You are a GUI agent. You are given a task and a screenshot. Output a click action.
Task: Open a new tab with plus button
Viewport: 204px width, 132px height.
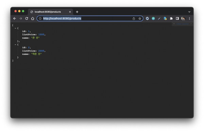[77, 12]
